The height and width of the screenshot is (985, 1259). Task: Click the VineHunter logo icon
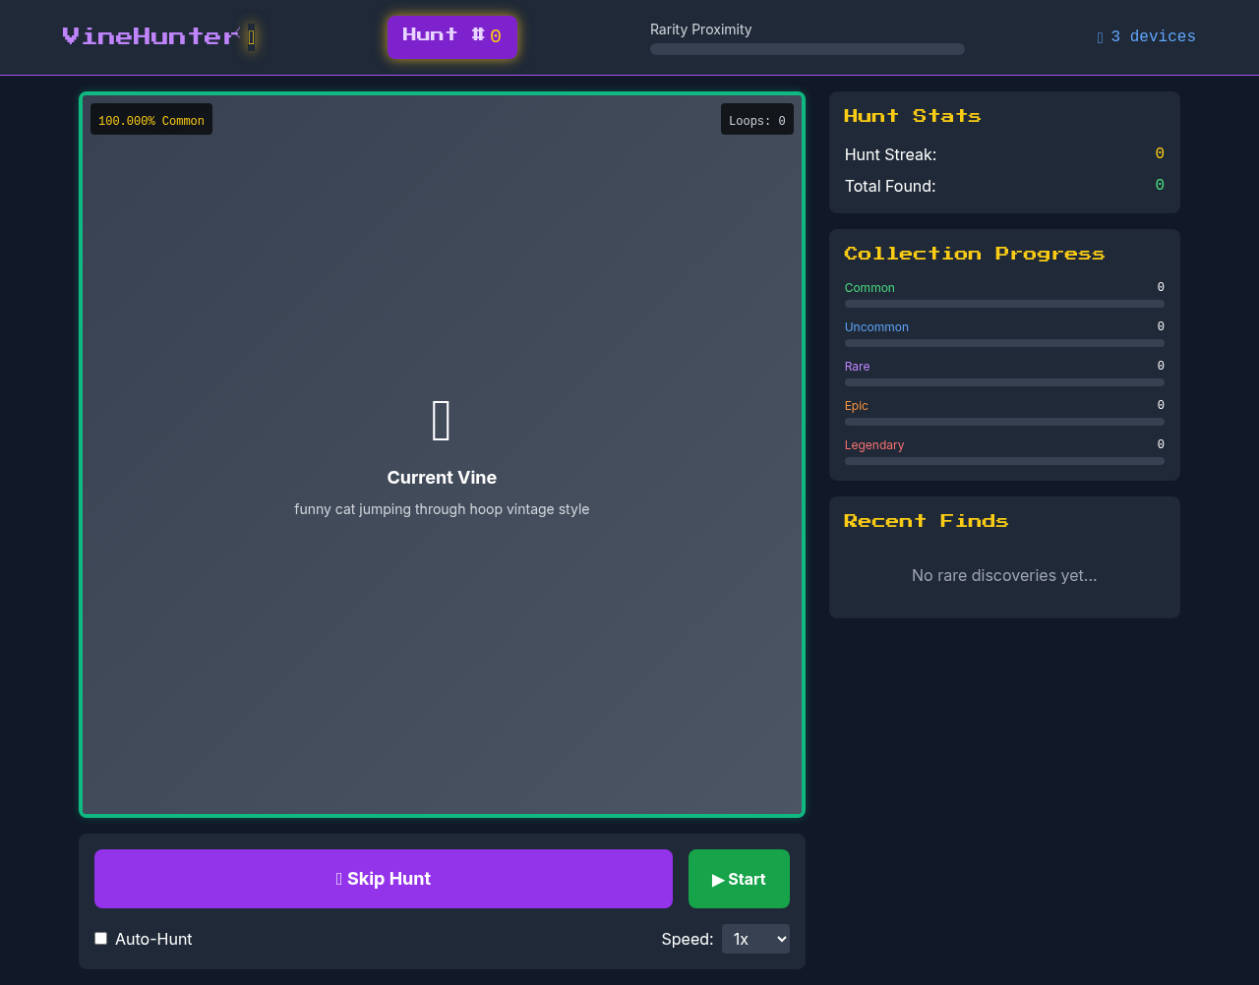[251, 36]
